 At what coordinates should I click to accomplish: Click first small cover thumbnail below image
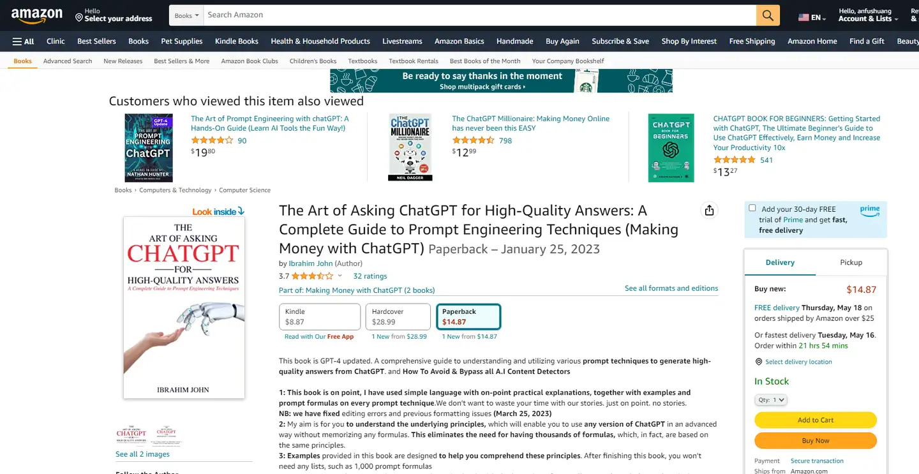click(131, 434)
